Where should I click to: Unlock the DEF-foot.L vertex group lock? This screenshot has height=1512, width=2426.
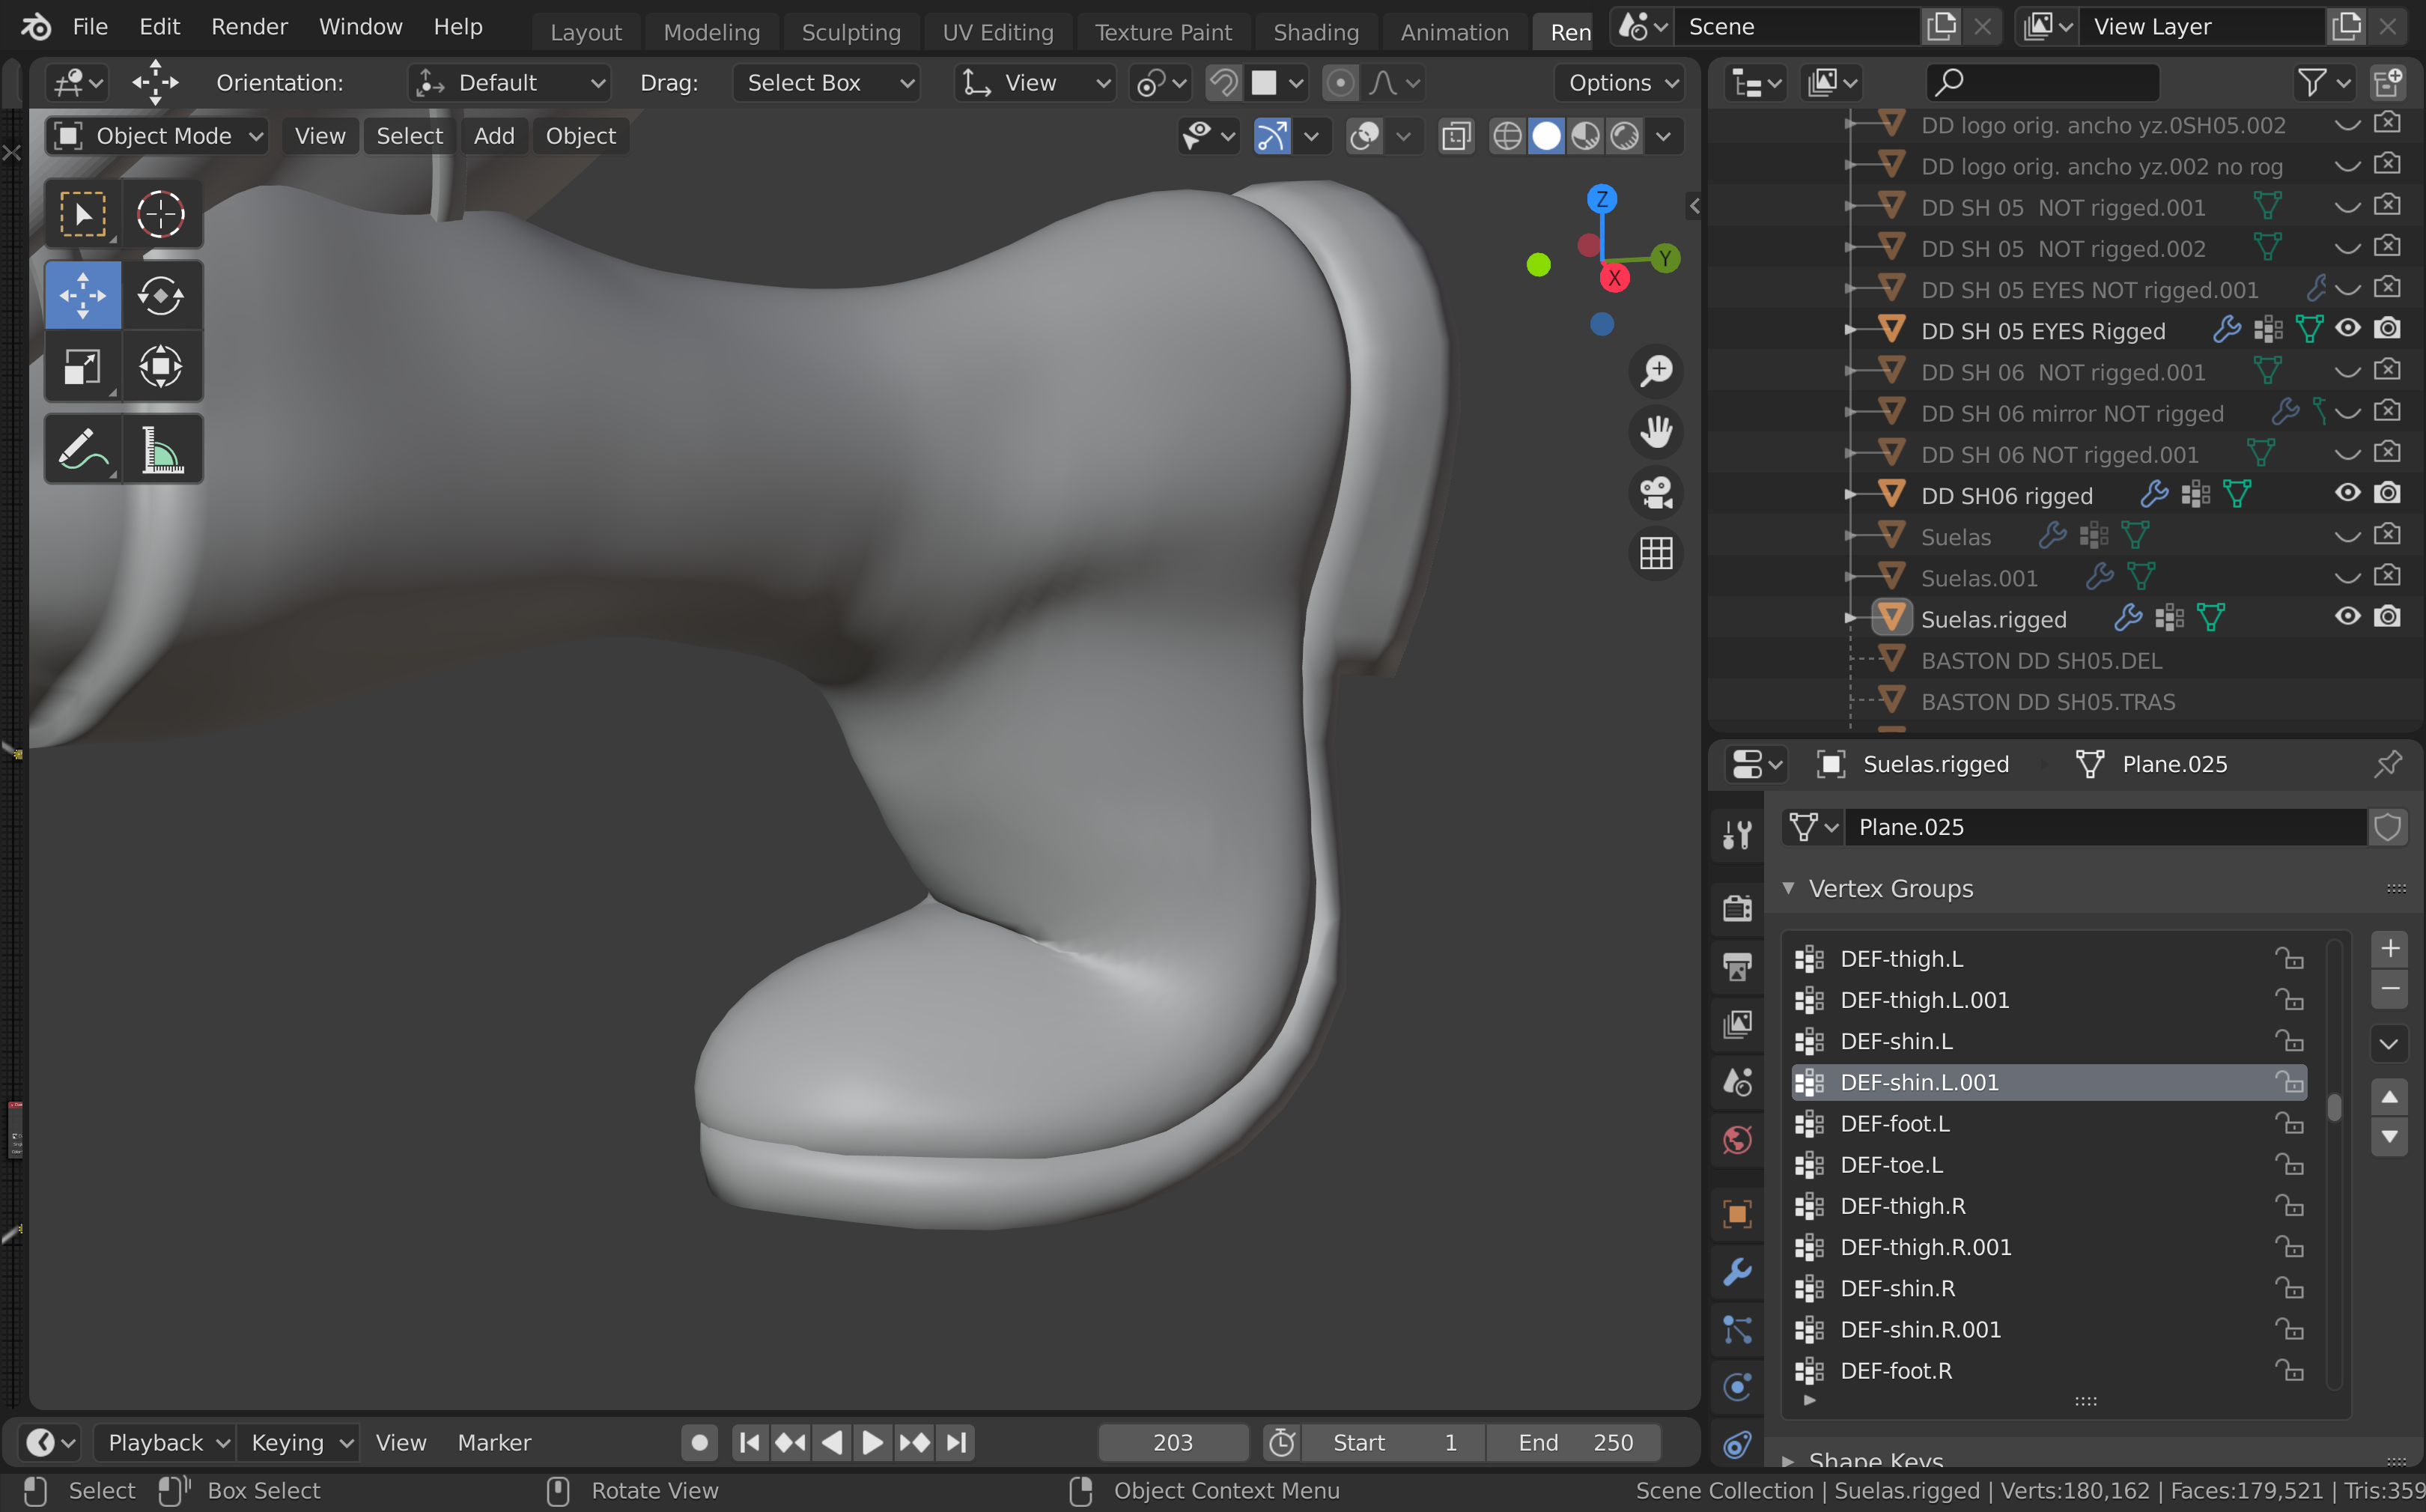pyautogui.click(x=2289, y=1124)
